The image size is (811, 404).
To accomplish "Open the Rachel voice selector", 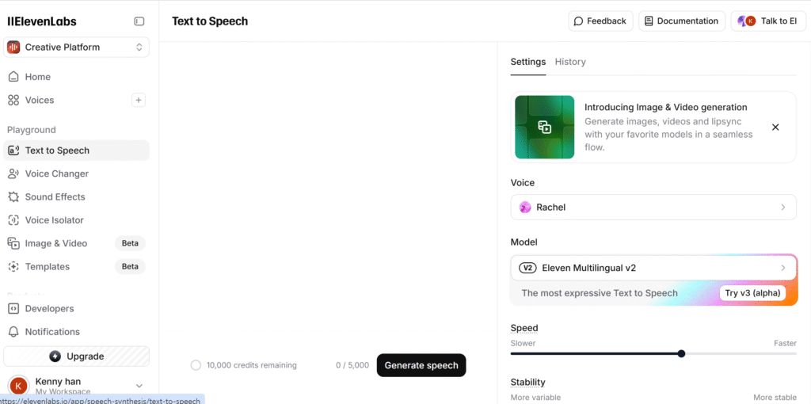I will [653, 207].
